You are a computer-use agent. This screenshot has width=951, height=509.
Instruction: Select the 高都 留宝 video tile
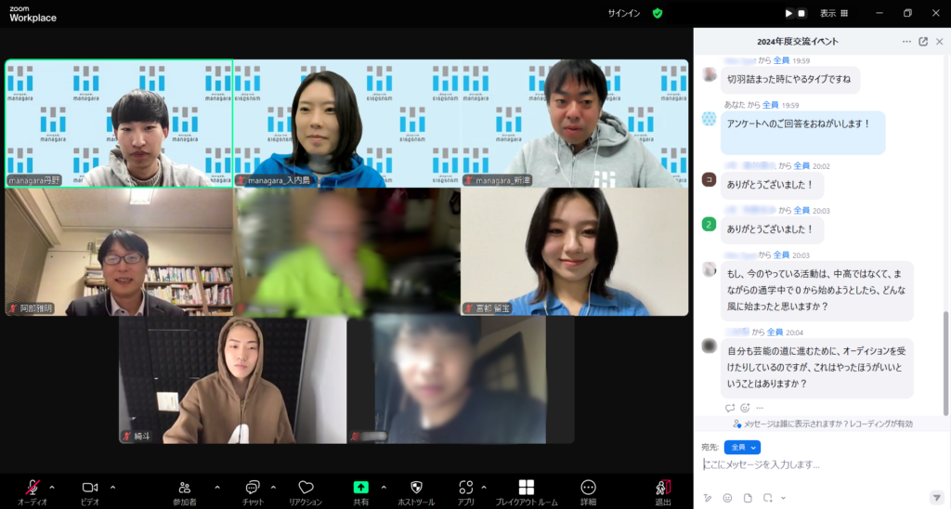(x=574, y=252)
